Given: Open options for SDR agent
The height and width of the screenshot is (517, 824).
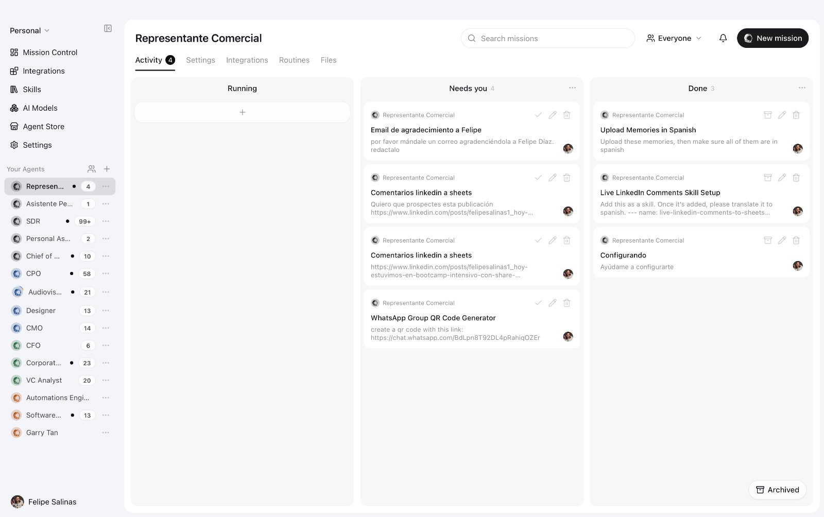Looking at the screenshot, I should 106,221.
